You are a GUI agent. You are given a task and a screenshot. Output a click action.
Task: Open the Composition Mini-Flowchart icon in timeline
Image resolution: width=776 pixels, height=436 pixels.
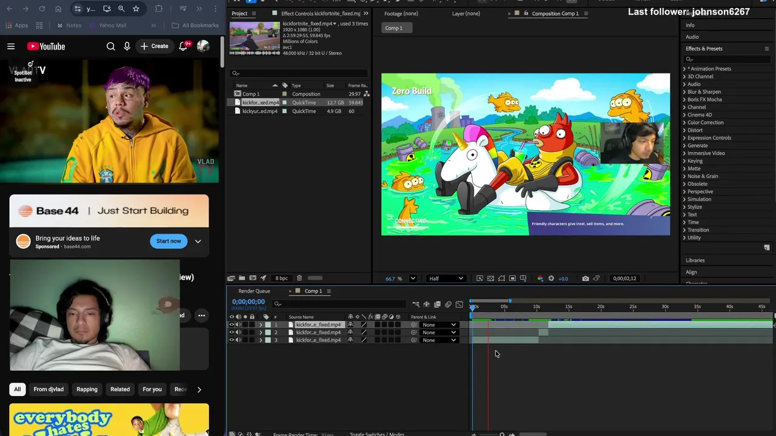coord(416,305)
